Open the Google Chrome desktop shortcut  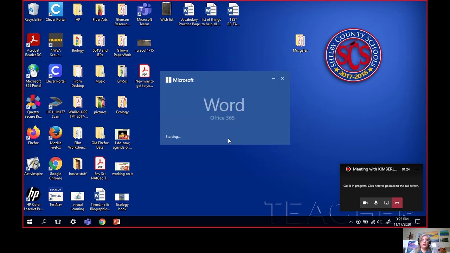(56, 169)
